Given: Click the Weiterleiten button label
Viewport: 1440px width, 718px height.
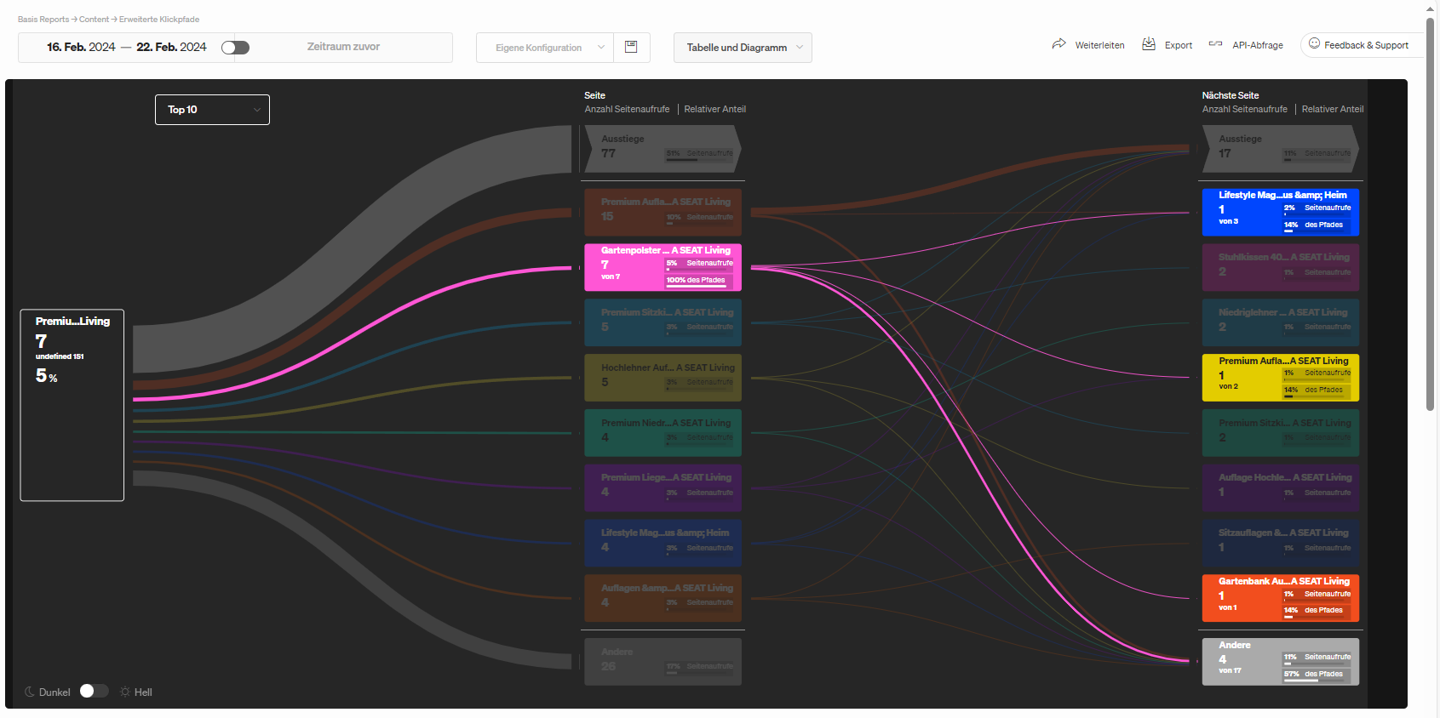Looking at the screenshot, I should pyautogui.click(x=1099, y=45).
